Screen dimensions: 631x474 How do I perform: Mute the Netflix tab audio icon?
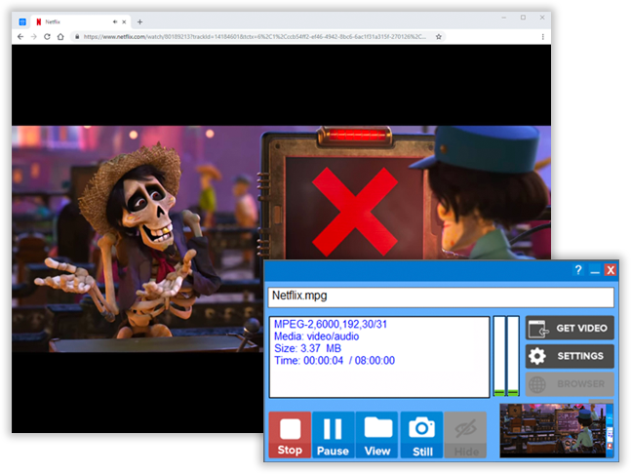pyautogui.click(x=115, y=21)
